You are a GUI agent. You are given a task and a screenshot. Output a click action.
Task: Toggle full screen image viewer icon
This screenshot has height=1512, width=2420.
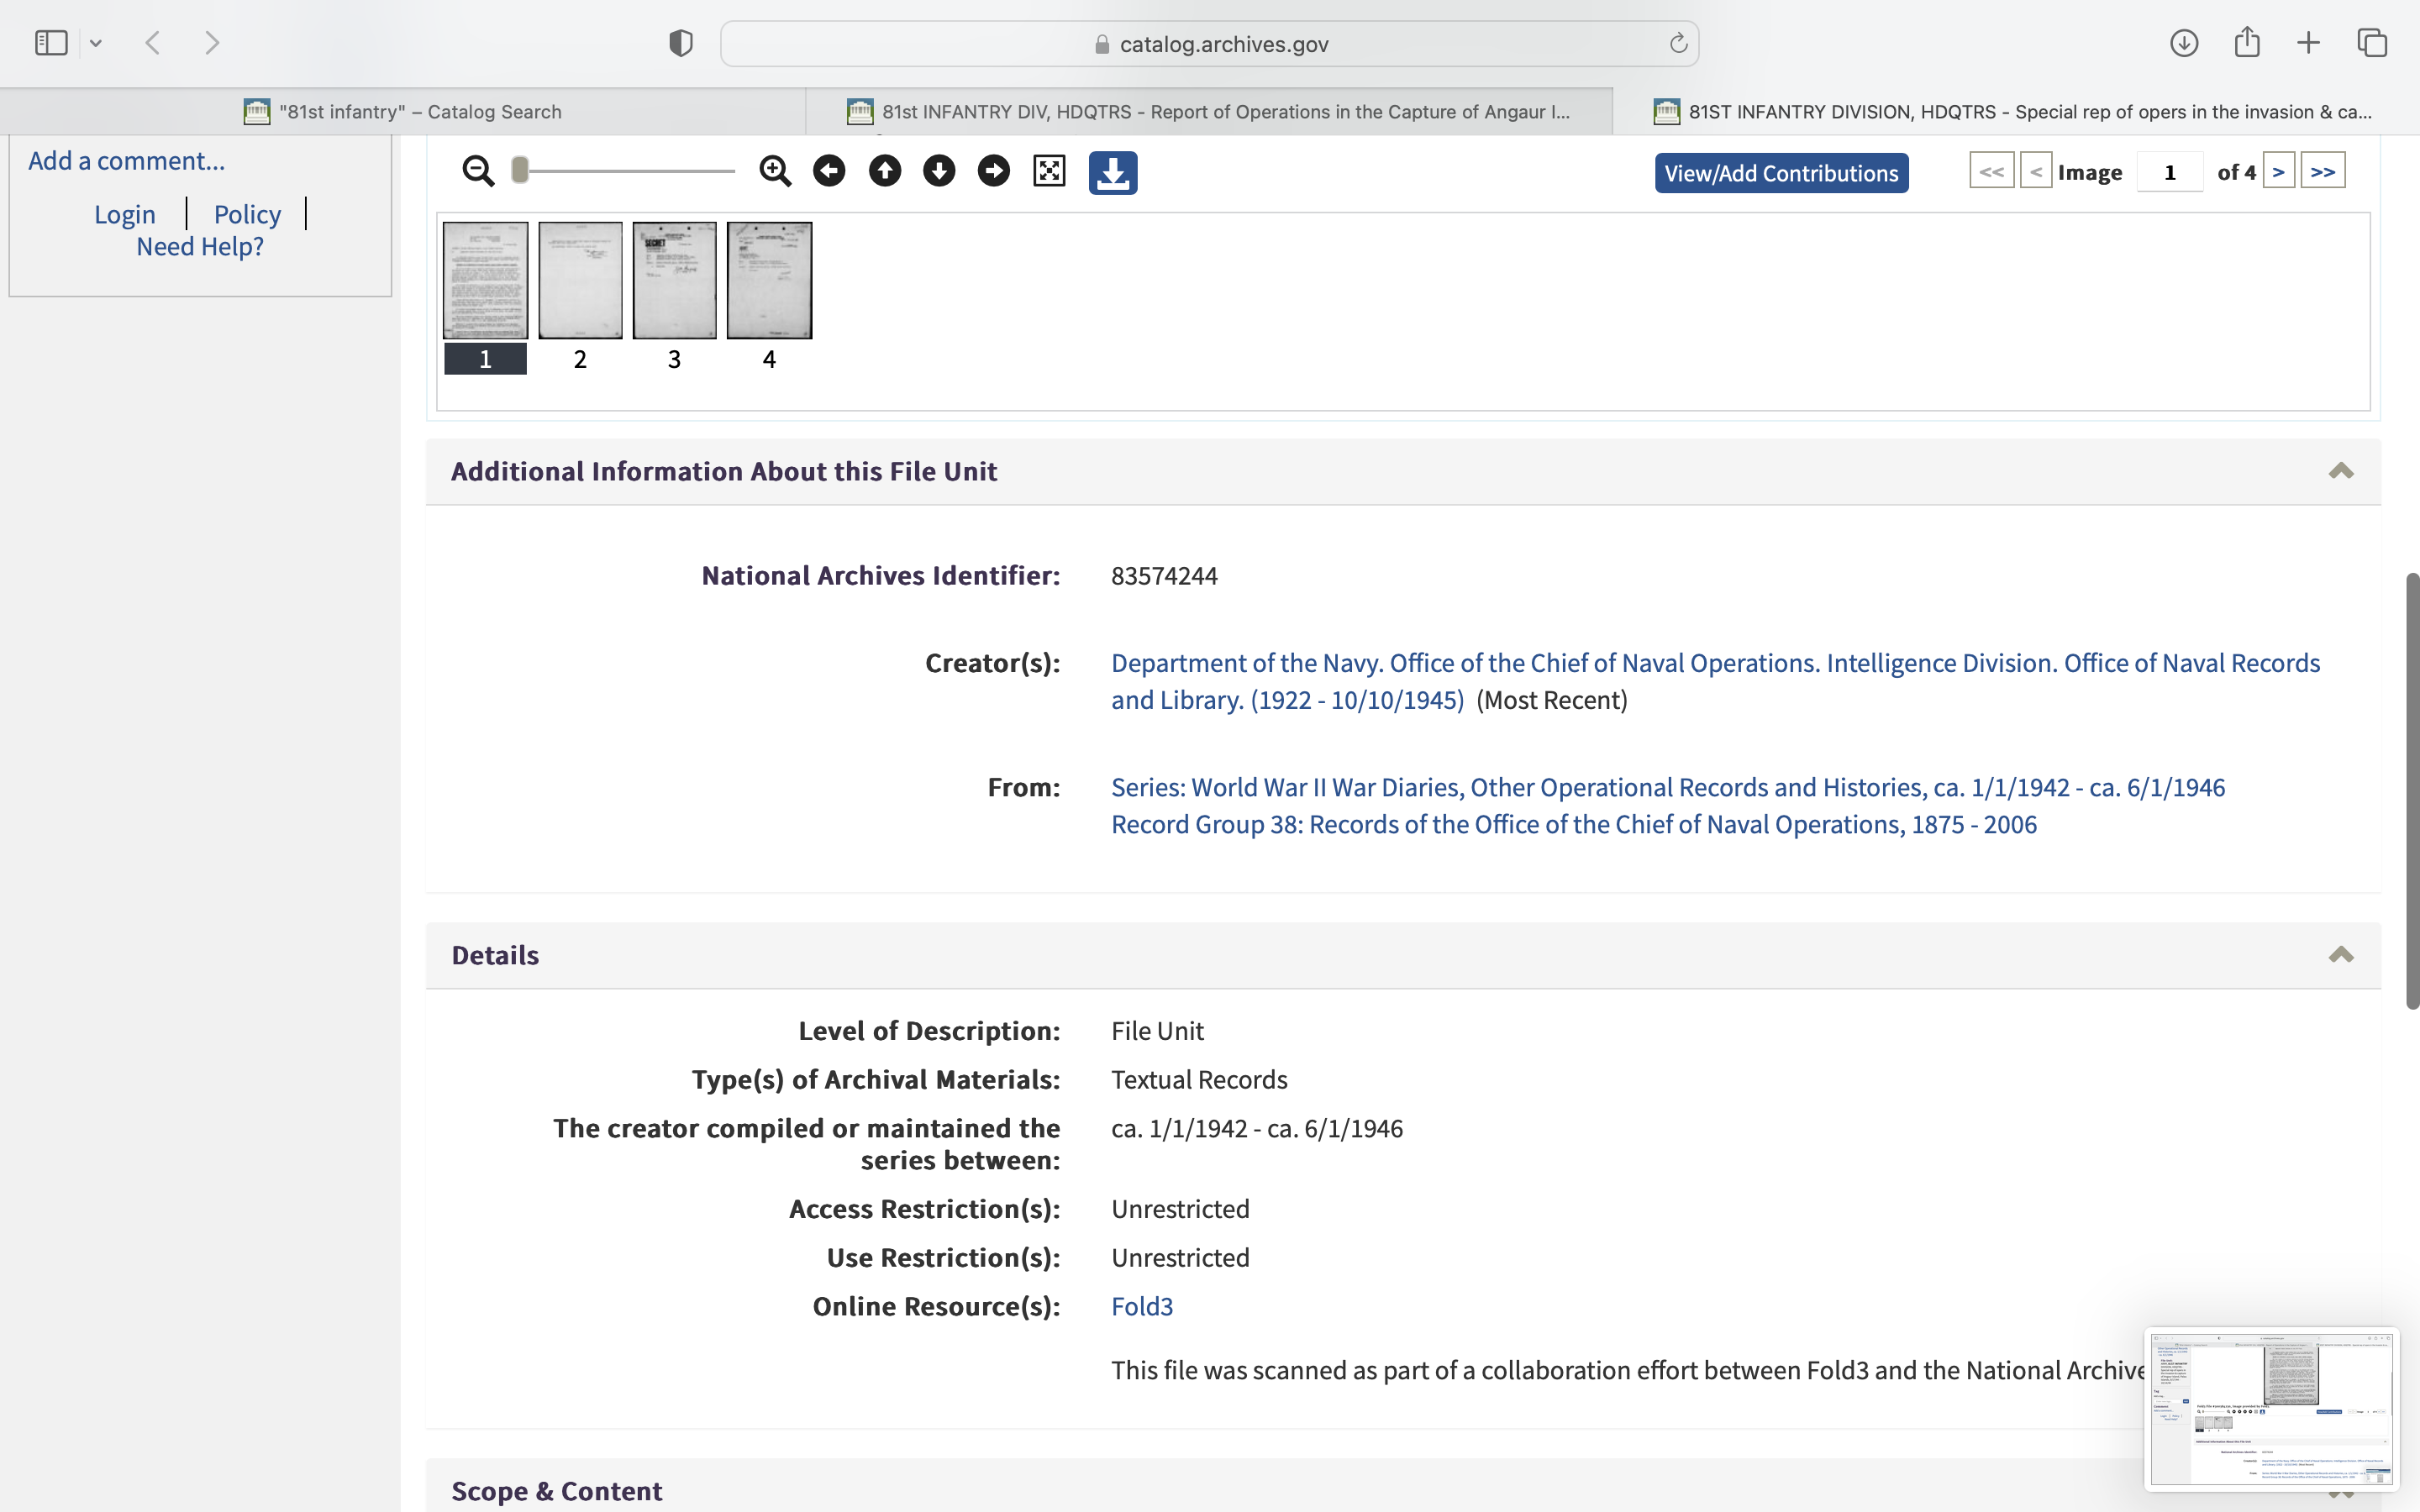(1049, 171)
